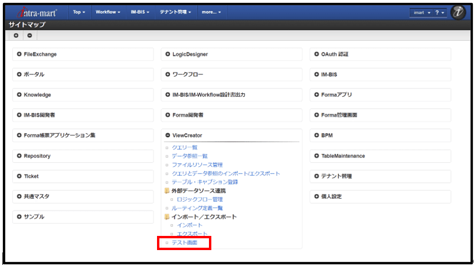Expand the Forma管理画面 section

click(x=380, y=115)
